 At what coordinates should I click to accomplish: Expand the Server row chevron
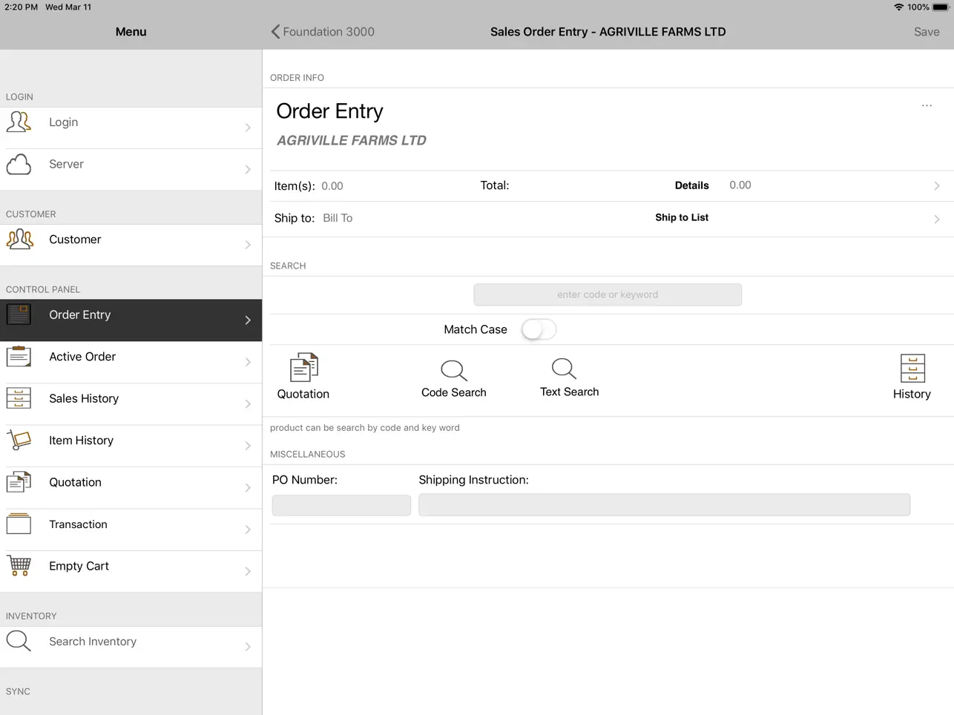[x=248, y=170]
